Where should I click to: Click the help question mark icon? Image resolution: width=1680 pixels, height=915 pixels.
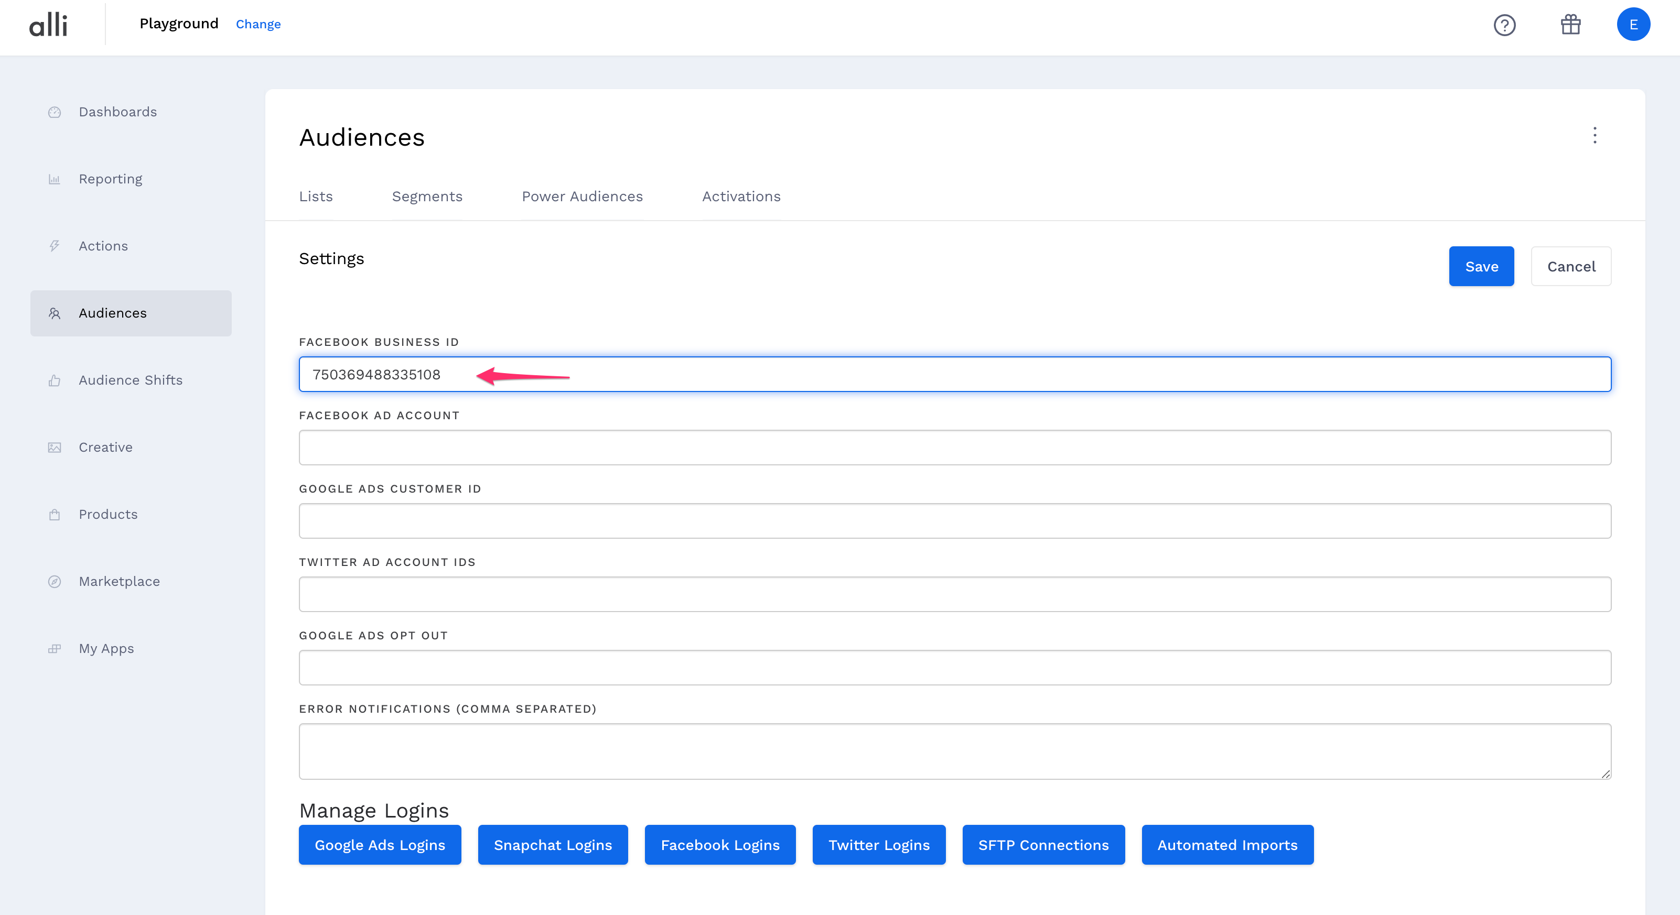[x=1504, y=25]
